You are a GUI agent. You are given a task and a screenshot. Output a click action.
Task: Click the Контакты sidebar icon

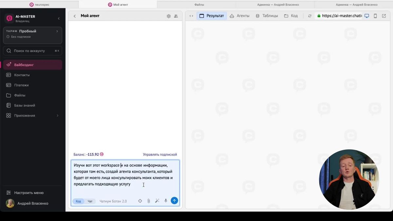(x=9, y=75)
